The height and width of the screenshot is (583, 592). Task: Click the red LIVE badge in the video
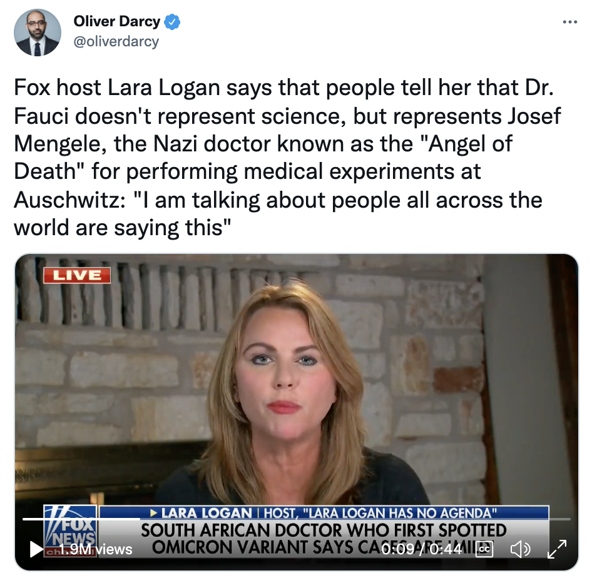pos(77,275)
